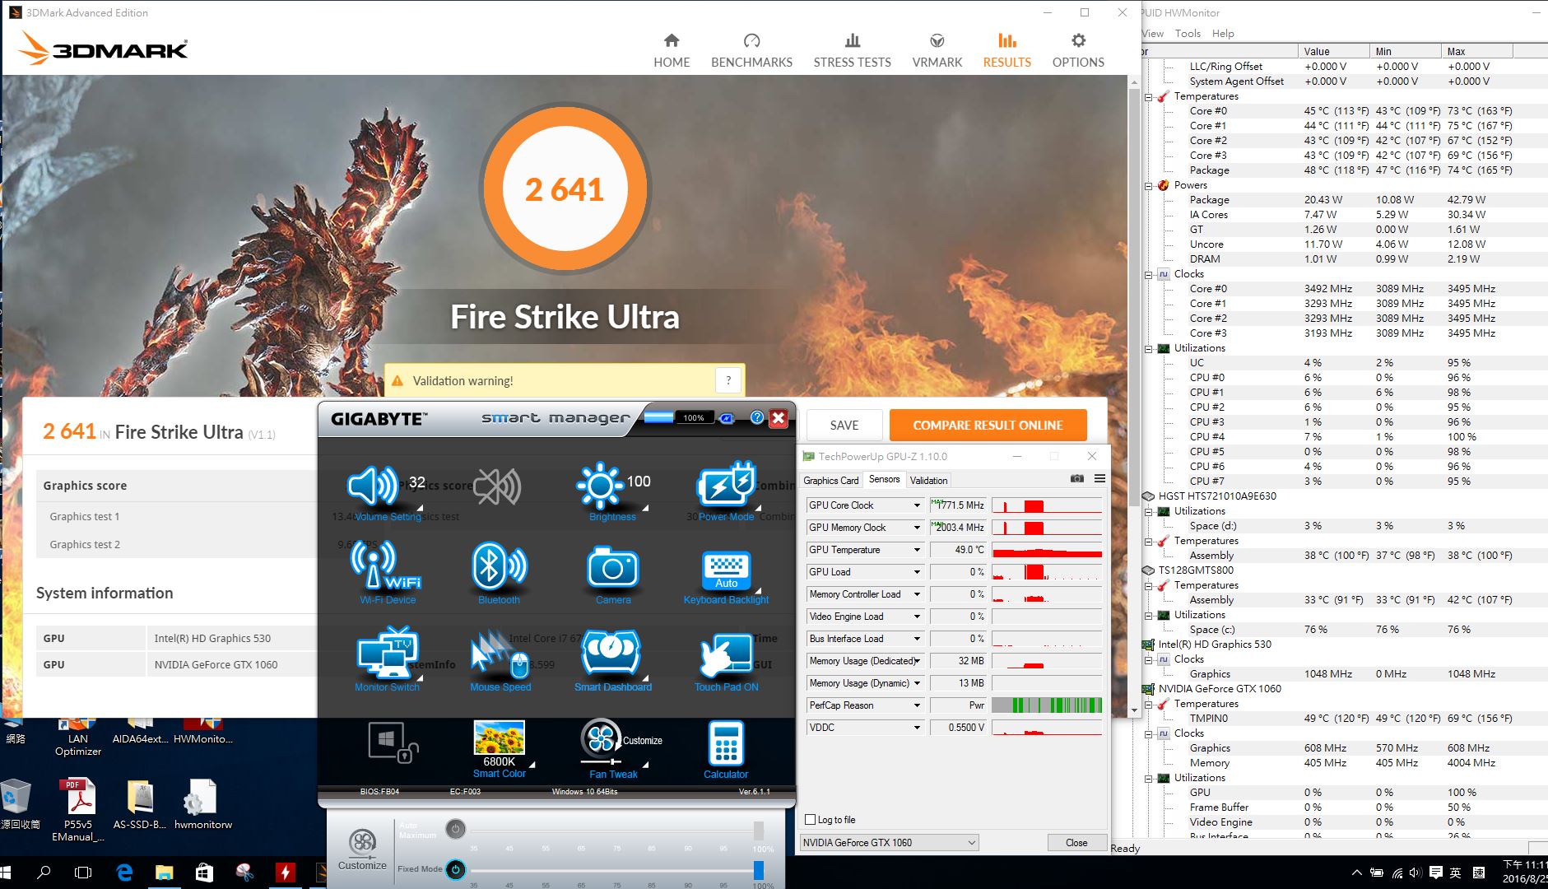Toggle the mute speaker icon in Smart Manager
Screen dimensions: 1548x889
pos(497,486)
